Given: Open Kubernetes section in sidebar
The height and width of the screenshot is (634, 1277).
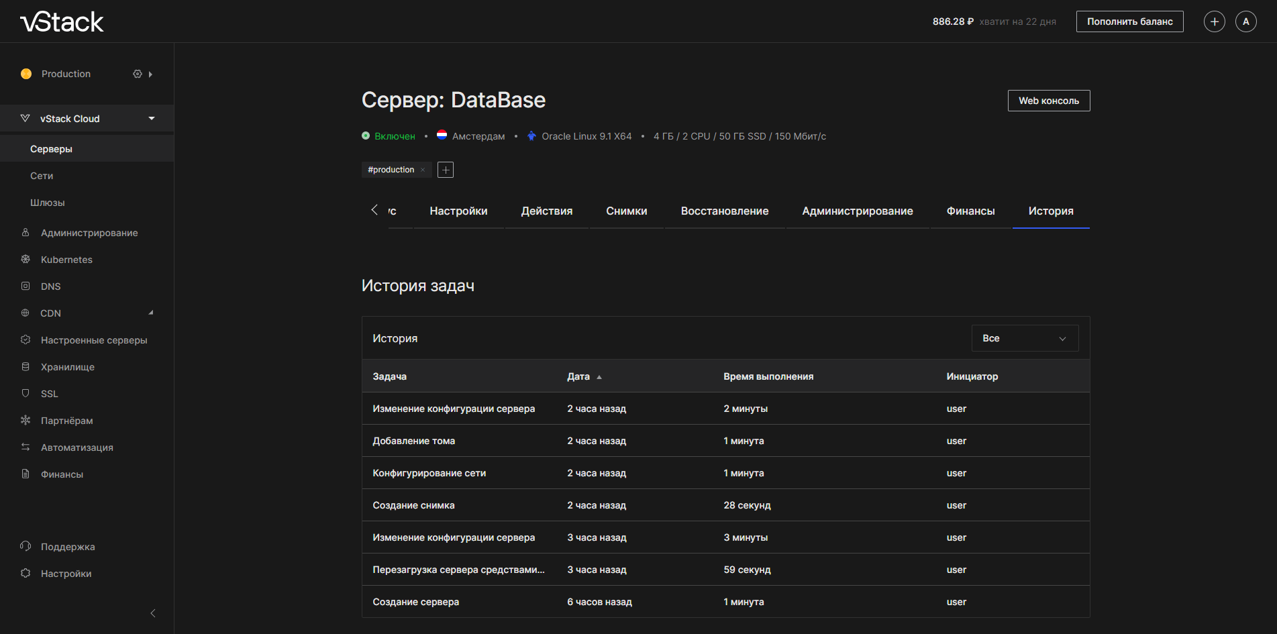Looking at the screenshot, I should pos(66,260).
